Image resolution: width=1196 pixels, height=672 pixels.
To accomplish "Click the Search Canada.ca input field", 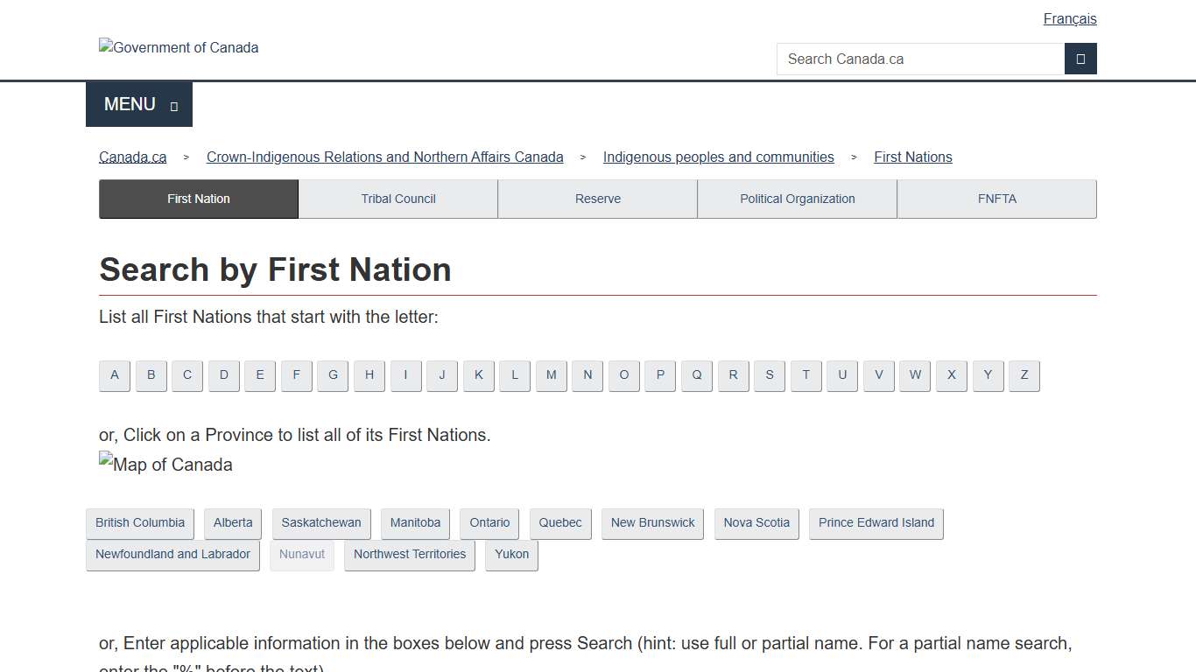I will [919, 59].
